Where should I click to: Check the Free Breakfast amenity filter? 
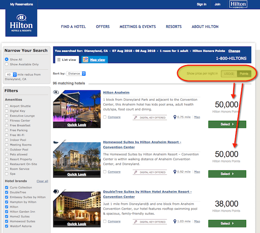(x=6, y=125)
